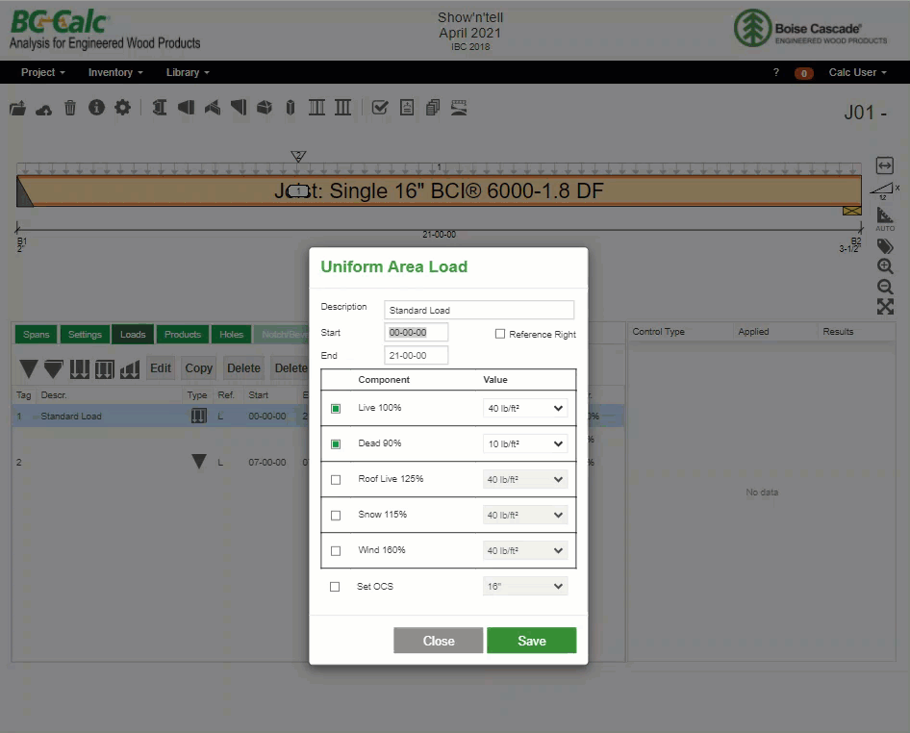Enable the Roof Live 125% checkbox
This screenshot has width=910, height=733.
[x=336, y=480]
